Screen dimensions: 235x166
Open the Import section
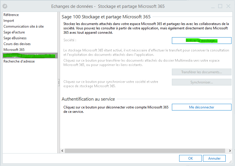9,21
